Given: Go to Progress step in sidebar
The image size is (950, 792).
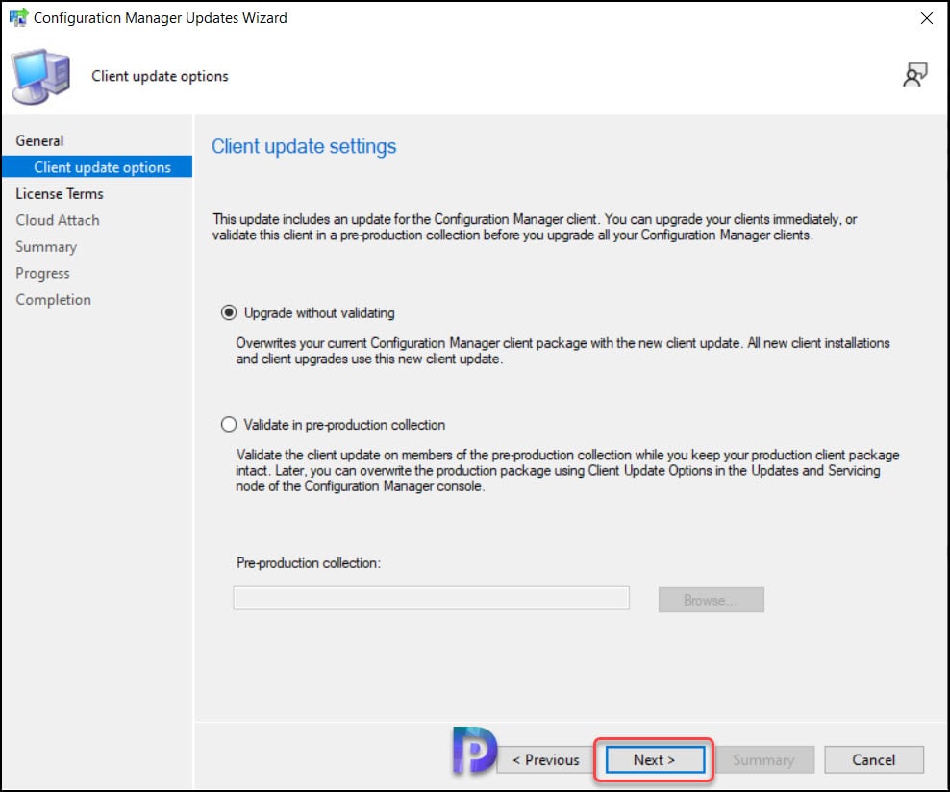Looking at the screenshot, I should 42,273.
